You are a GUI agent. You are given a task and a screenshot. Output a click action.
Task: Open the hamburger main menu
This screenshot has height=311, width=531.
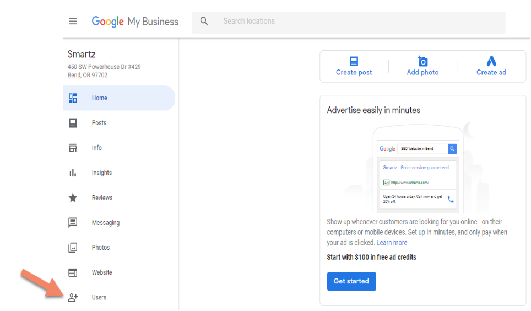tap(73, 22)
